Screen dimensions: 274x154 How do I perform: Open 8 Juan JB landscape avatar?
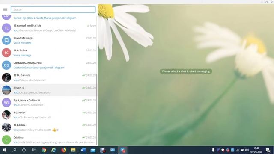click(6, 90)
